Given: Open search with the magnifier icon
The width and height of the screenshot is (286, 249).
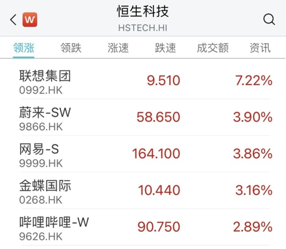Looking at the screenshot, I should (269, 19).
